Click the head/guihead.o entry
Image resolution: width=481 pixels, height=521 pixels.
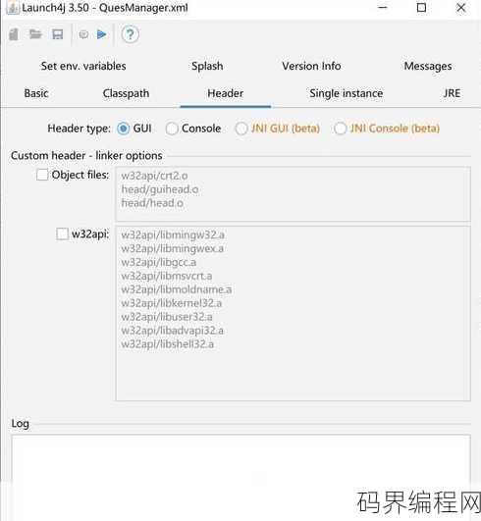point(160,189)
